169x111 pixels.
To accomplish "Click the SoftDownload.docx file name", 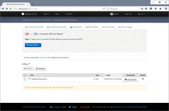I will pyautogui.click(x=39, y=79).
